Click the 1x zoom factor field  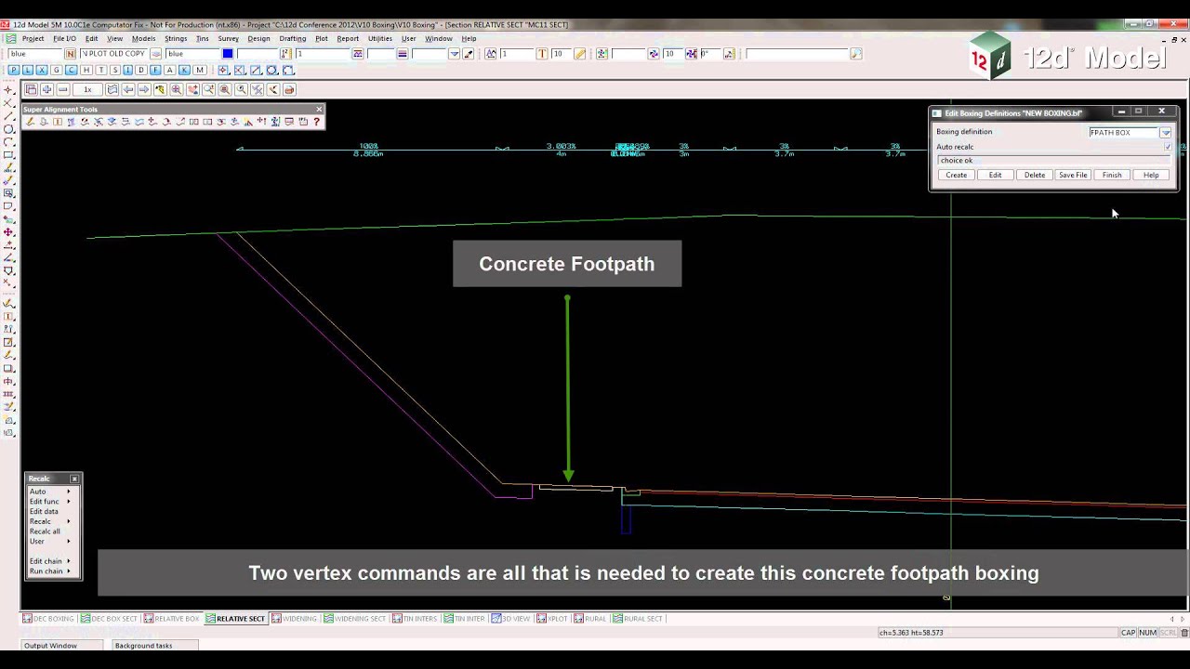point(87,89)
